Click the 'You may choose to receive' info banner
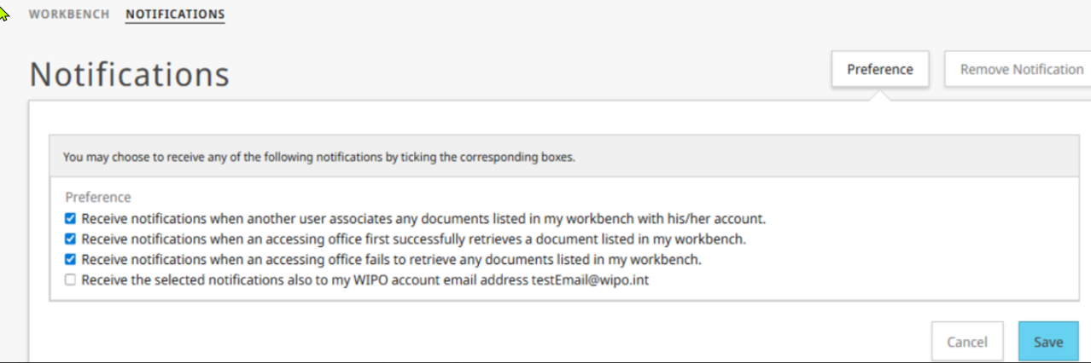The height and width of the screenshot is (363, 1091). tap(319, 158)
